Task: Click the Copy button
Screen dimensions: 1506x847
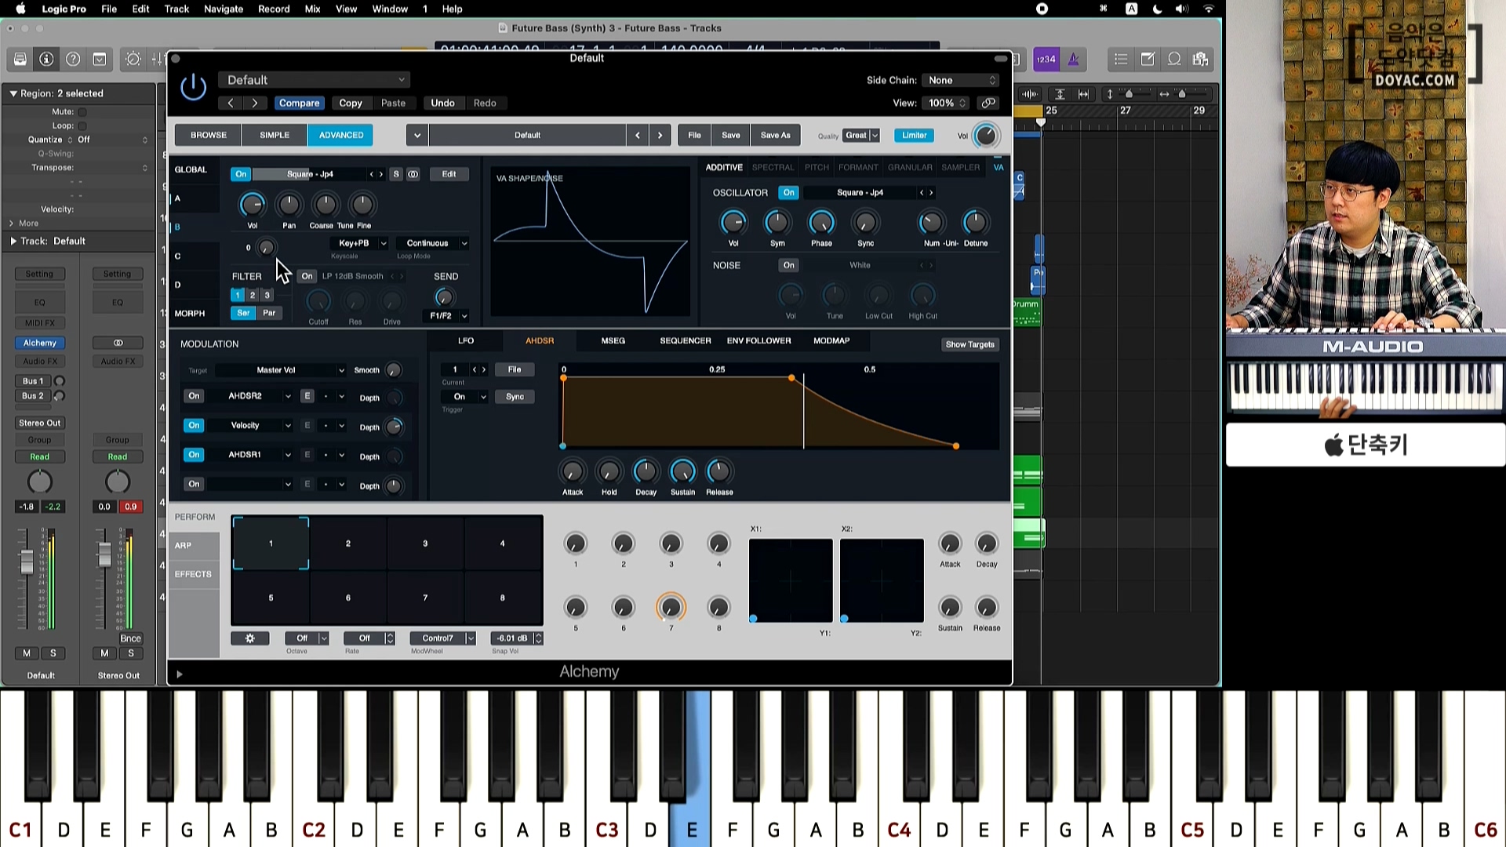Action: [351, 103]
